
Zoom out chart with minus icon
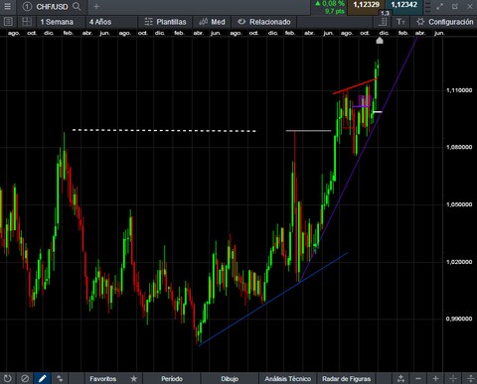418,378
